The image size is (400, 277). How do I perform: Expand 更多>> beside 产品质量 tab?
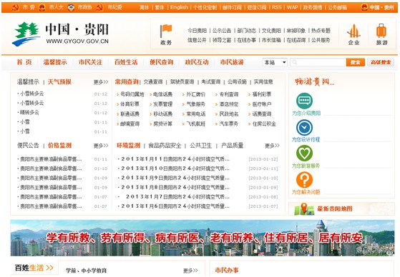click(x=272, y=146)
